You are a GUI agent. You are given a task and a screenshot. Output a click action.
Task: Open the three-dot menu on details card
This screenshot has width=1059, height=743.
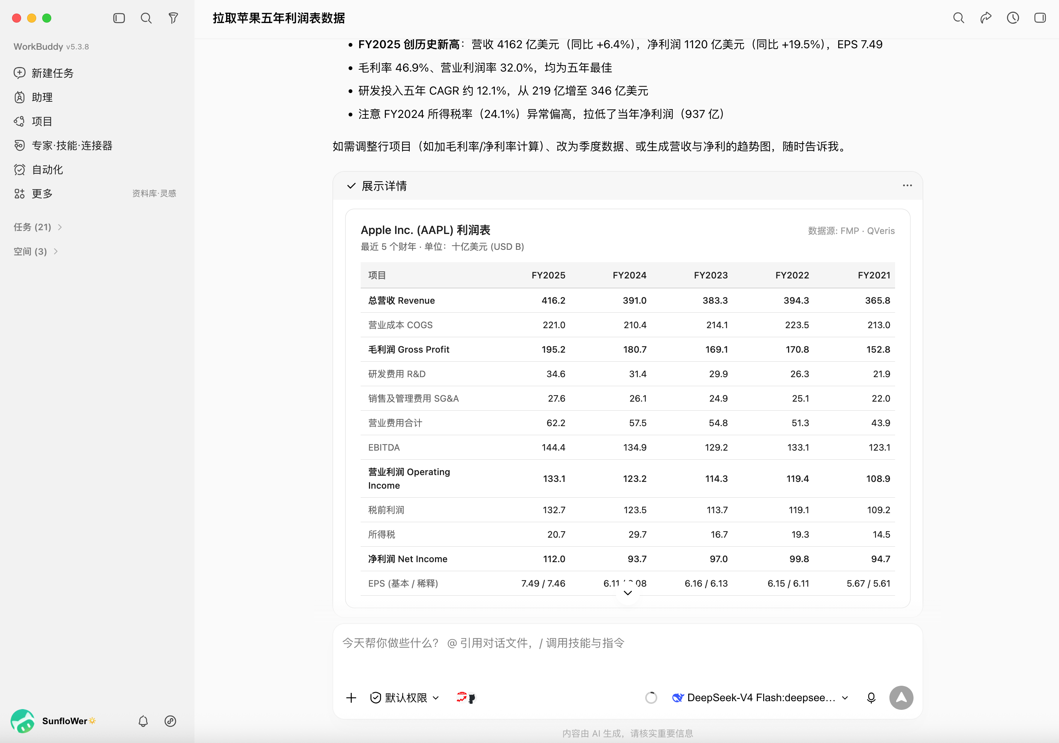click(x=907, y=185)
